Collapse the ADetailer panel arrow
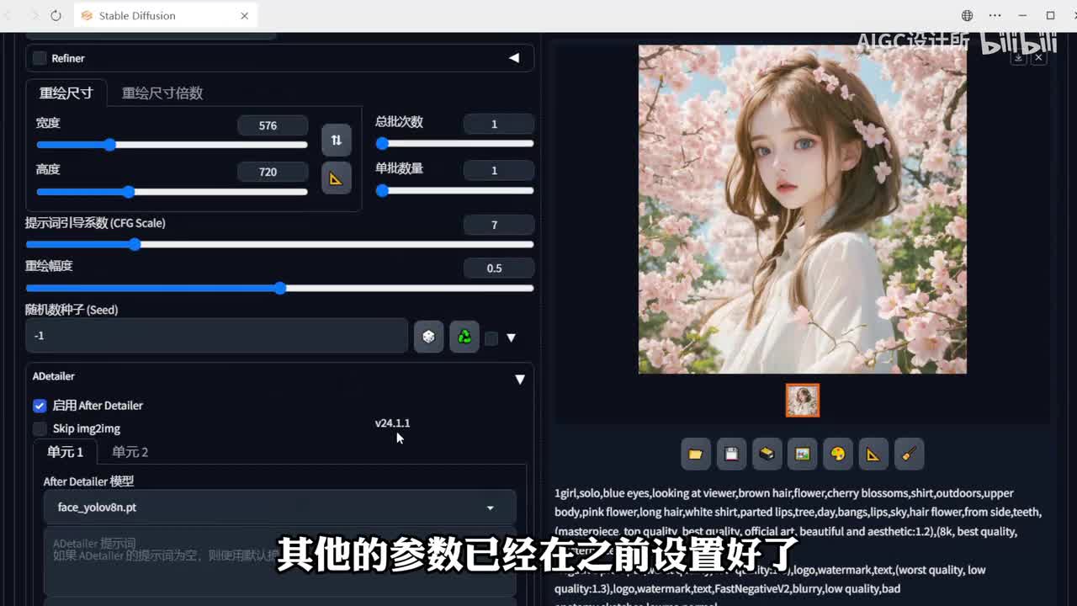Screen dimensions: 1077x606 tap(519, 380)
